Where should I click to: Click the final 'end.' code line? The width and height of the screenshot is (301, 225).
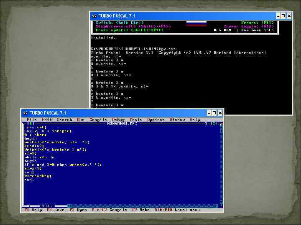click(x=29, y=180)
